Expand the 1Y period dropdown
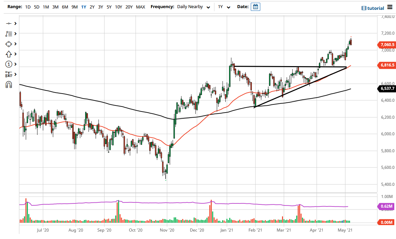 [x=224, y=6]
